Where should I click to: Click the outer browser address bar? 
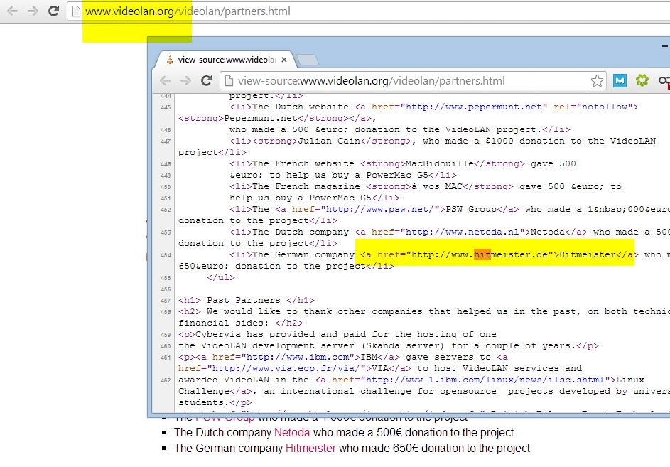coord(368,11)
